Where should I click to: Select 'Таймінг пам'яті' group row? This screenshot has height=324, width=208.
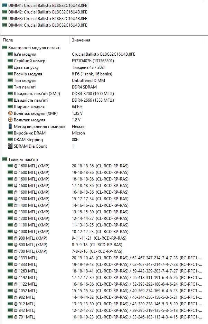[20, 159]
